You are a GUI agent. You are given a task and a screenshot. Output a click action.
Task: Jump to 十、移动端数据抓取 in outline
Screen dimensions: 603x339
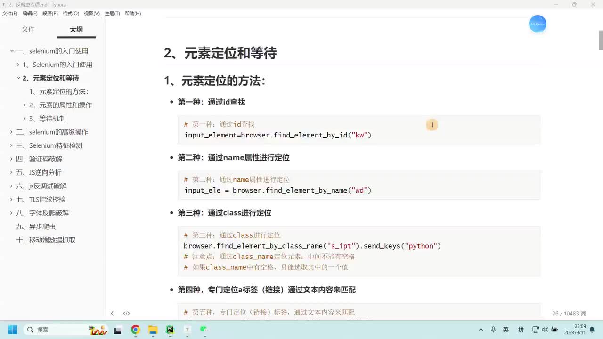[x=46, y=240]
